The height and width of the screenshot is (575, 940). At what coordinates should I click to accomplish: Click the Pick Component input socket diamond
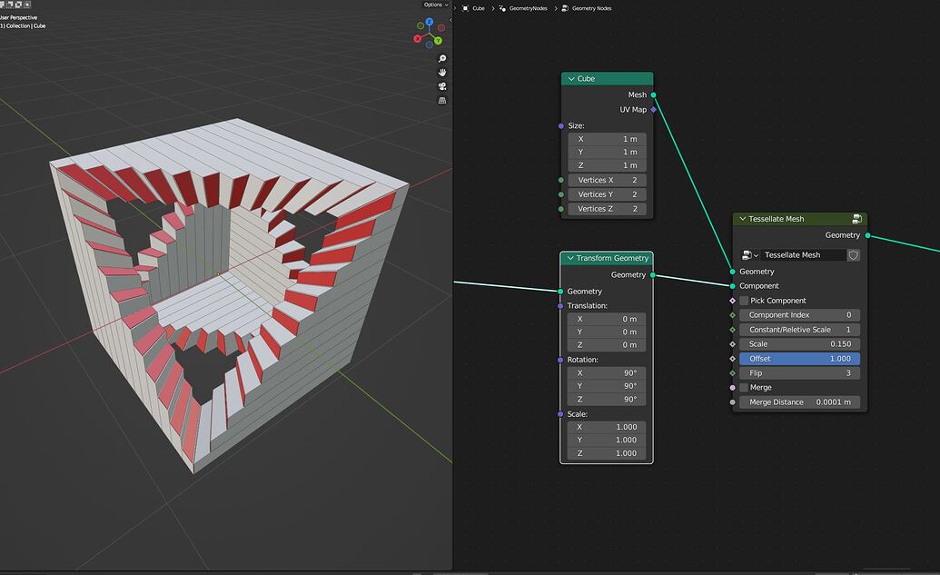point(733,301)
